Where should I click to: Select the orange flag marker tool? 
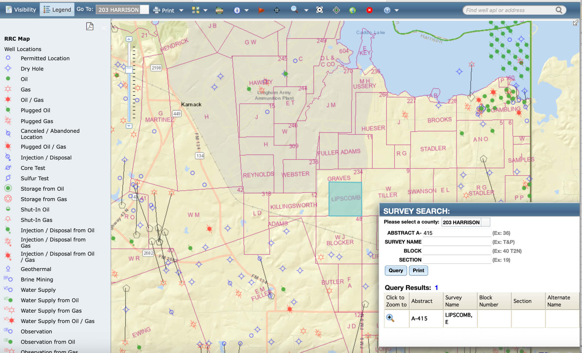click(x=261, y=10)
